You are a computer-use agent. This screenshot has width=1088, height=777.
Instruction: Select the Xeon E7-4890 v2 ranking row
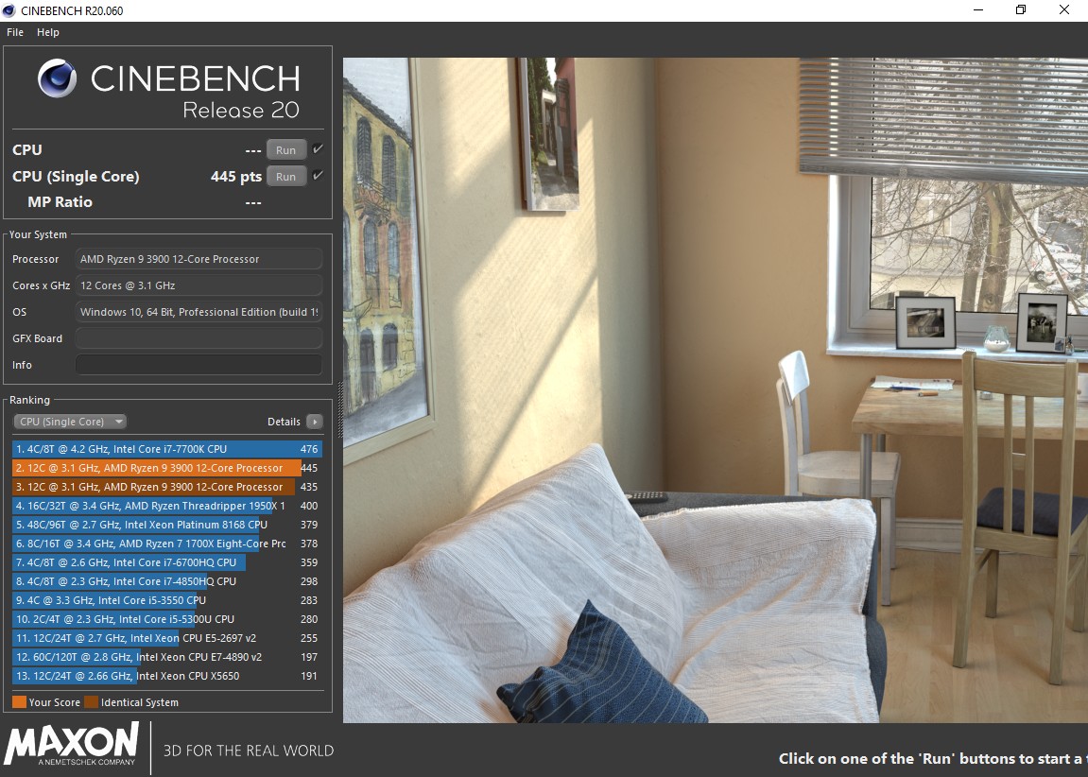pyautogui.click(x=166, y=657)
